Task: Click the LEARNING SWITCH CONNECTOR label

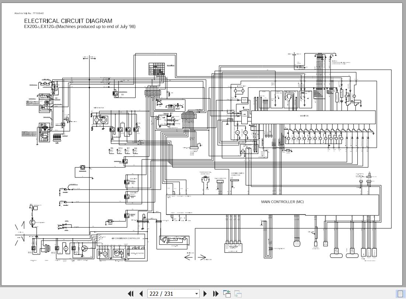Action: click(238, 174)
